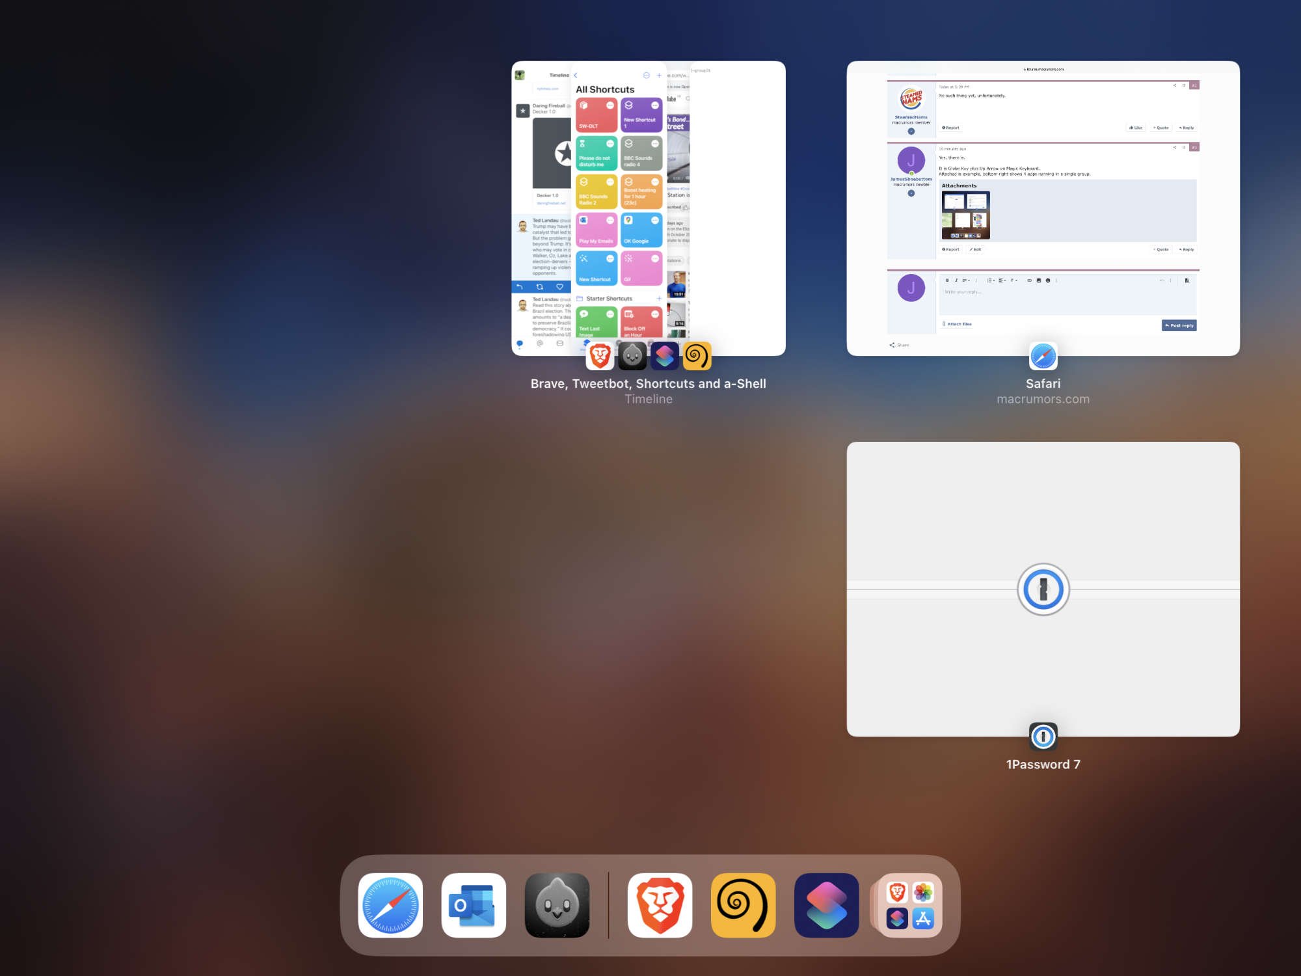The width and height of the screenshot is (1301, 976).
Task: Tap retweet icon in Tweetbot action bar
Action: point(539,286)
